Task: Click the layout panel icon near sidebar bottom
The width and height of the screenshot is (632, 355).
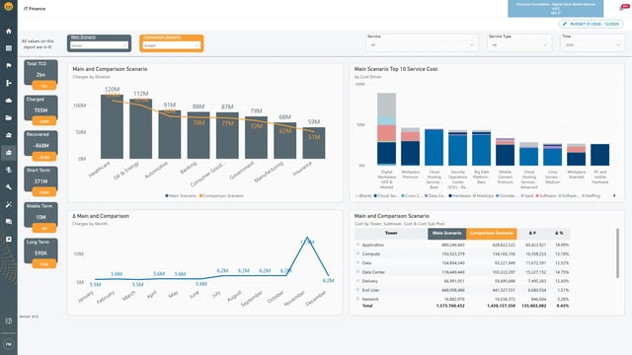Action: tap(9, 320)
